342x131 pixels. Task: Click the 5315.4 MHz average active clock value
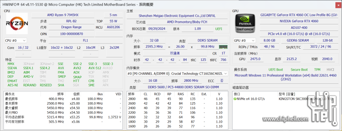pyautogui.click(x=55, y=117)
